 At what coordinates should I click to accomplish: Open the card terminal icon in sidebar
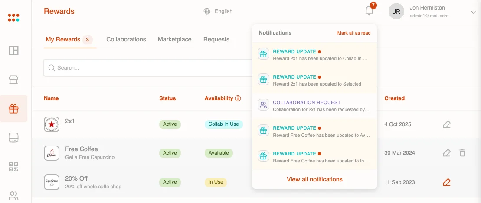point(13,137)
